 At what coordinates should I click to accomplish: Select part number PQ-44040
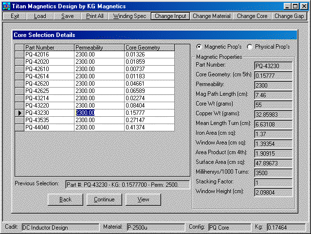pos(49,127)
